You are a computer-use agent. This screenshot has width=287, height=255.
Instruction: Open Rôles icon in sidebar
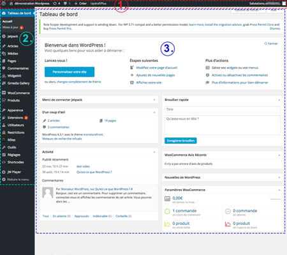point(4,140)
